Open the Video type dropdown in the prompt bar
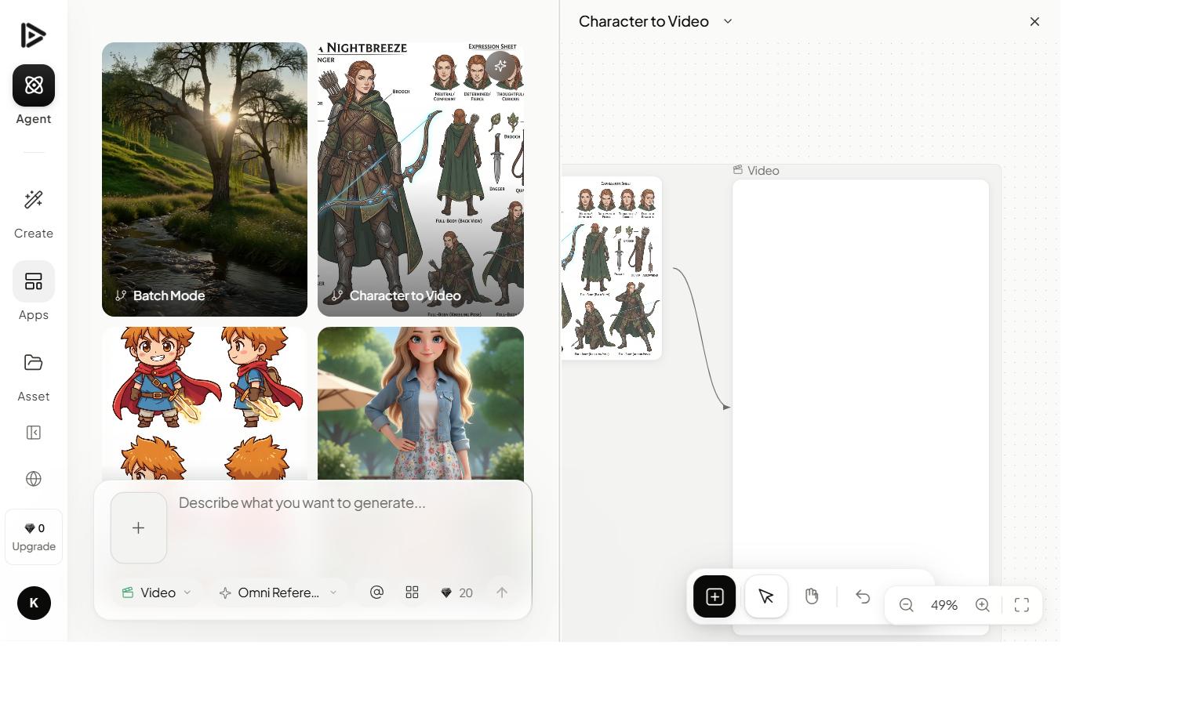 [156, 592]
